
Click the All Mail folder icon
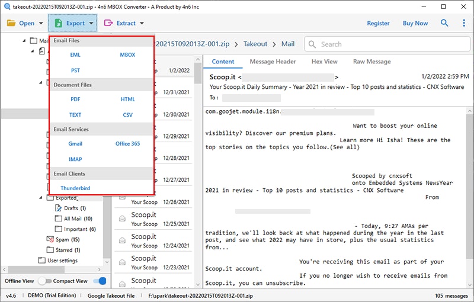coord(58,219)
